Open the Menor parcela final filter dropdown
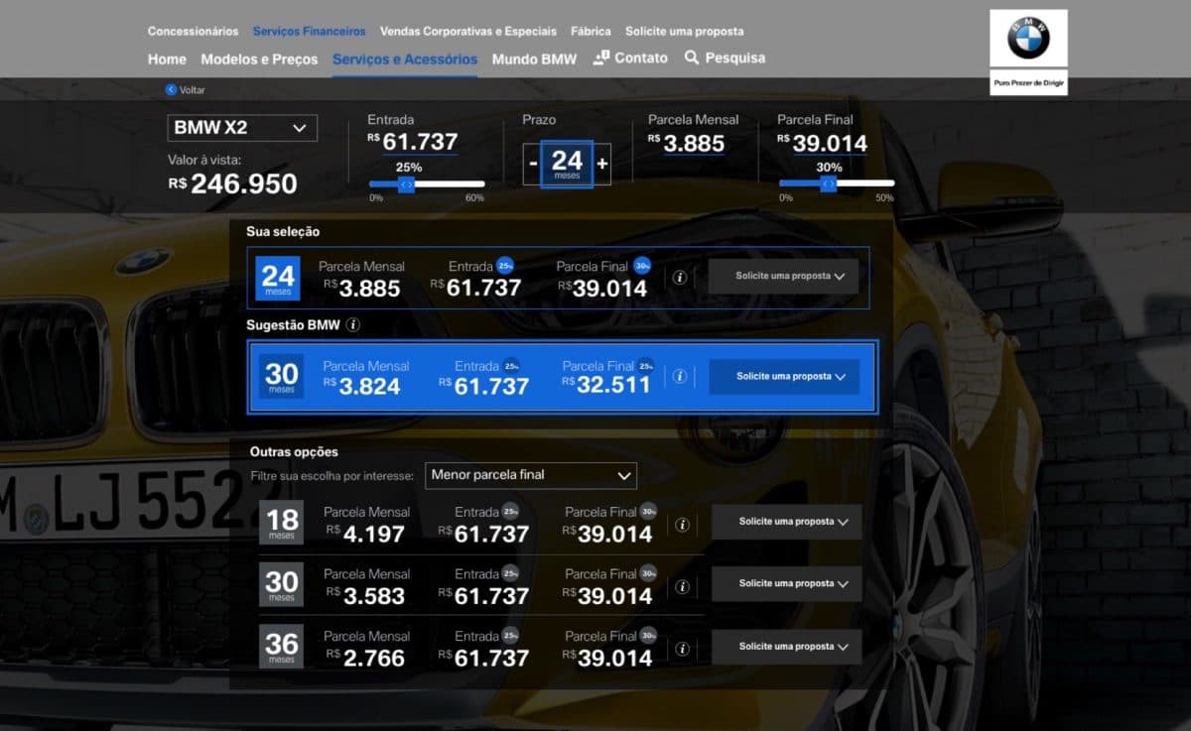The image size is (1191, 731). [x=531, y=475]
